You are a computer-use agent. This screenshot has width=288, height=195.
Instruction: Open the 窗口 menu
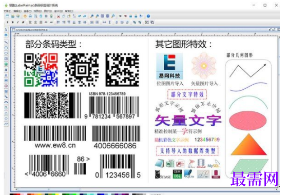coord(59,11)
